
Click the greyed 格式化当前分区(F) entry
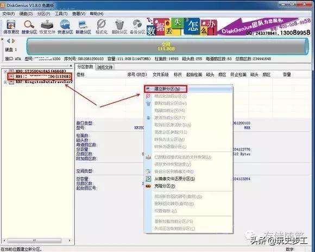click(188, 96)
